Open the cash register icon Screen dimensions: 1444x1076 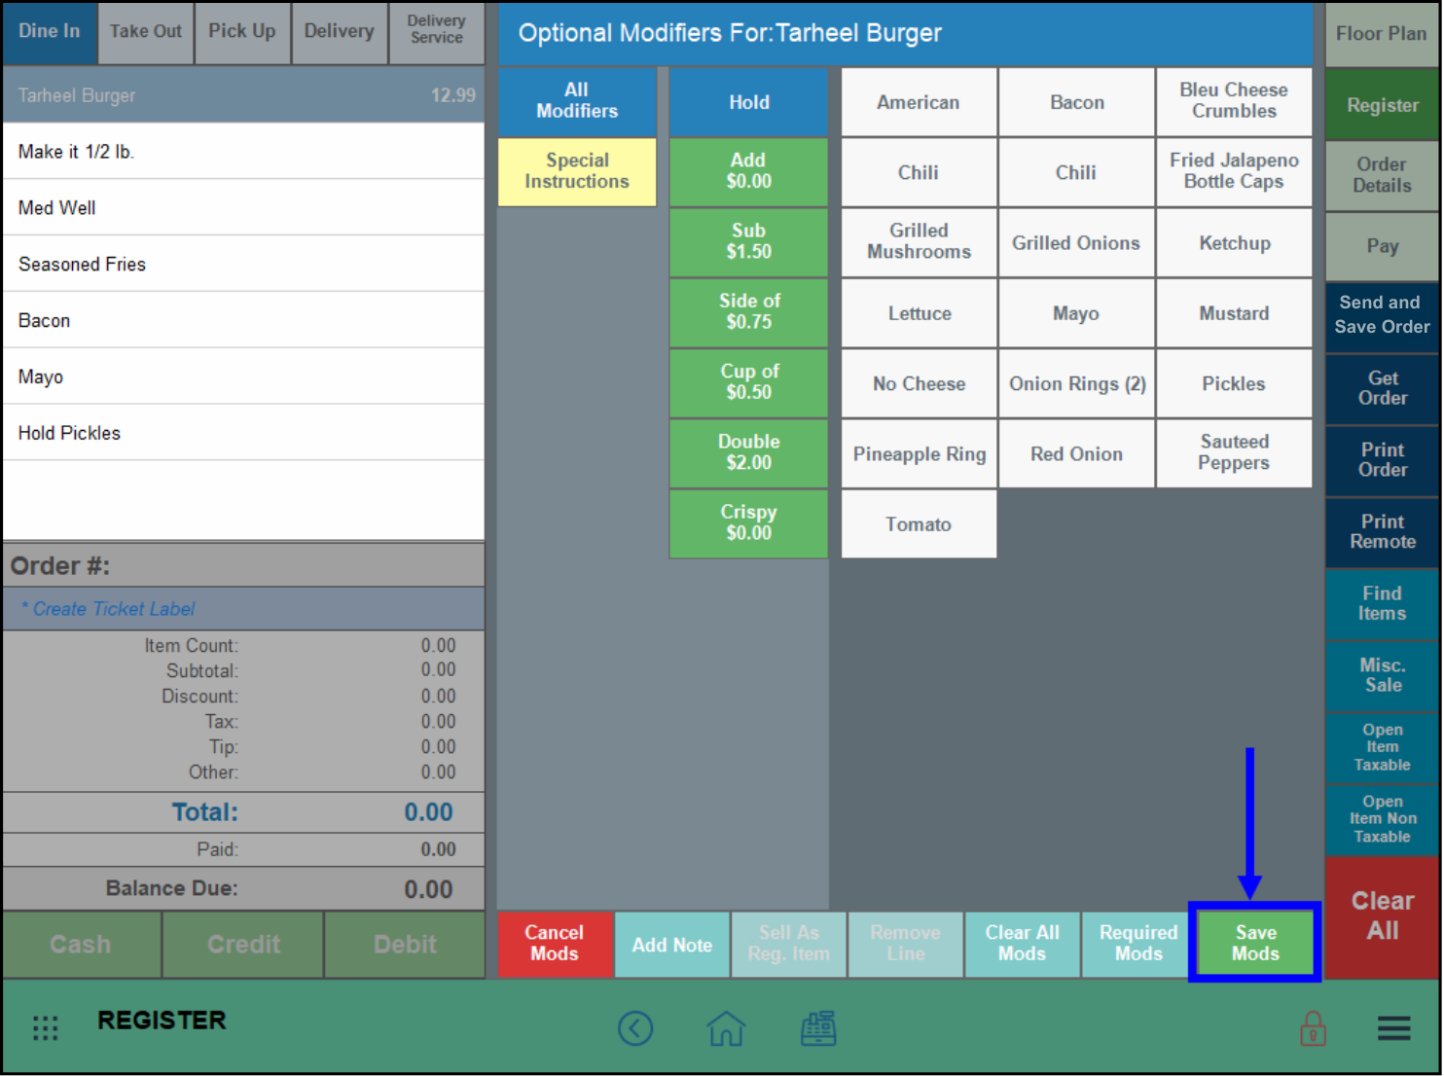818,1028
